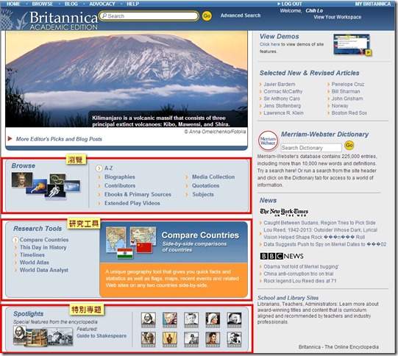Click the yellow Go button beside main search
Viewport: 398px width, 356px height.
click(207, 16)
